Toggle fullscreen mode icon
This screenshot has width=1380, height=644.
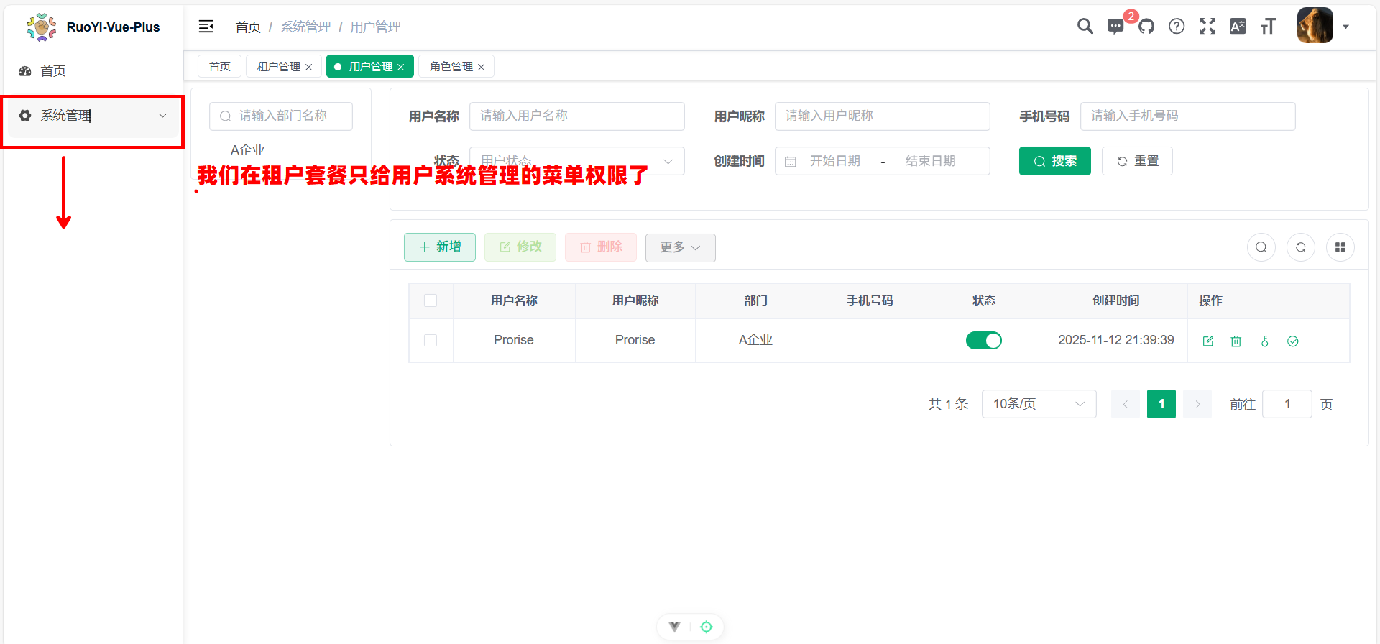pos(1207,27)
